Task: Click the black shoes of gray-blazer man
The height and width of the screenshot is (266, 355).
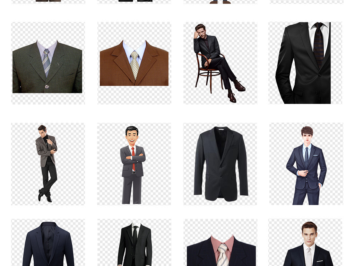Action: point(45,197)
